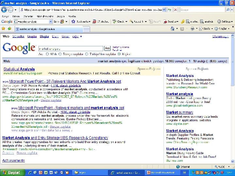Click the Refresh page icon
Image resolution: width=235 pixels, height=176 pixels.
pyautogui.click(x=169, y=10)
